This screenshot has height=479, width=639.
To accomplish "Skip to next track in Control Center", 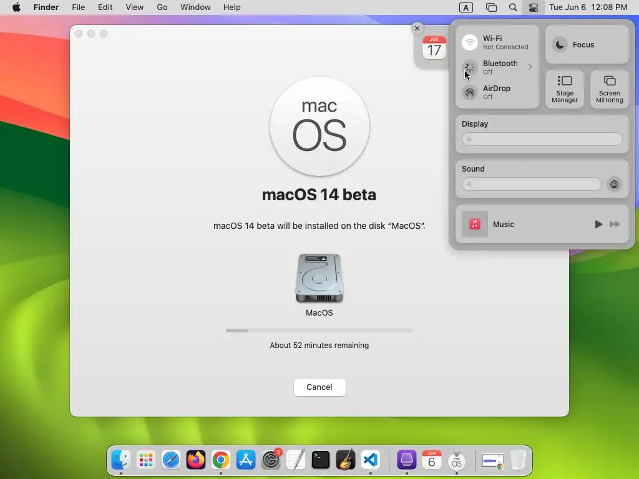I will pyautogui.click(x=615, y=224).
